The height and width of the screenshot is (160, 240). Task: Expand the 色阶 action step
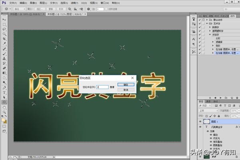(x=213, y=46)
